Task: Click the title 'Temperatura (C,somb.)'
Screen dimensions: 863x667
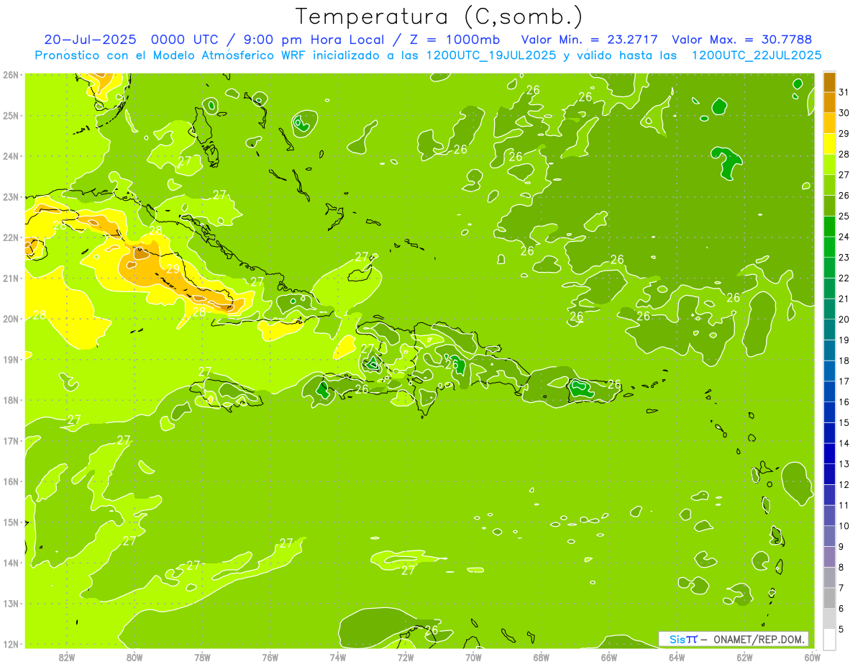Action: pos(439,17)
